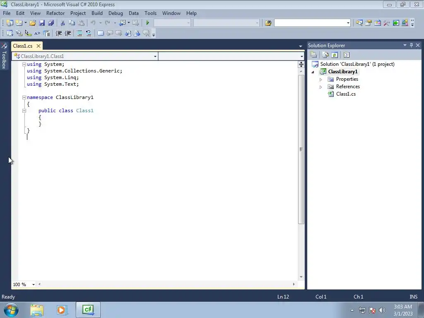The image size is (424, 318).
Task: Click the Paste clipboard icon
Action: (81, 23)
